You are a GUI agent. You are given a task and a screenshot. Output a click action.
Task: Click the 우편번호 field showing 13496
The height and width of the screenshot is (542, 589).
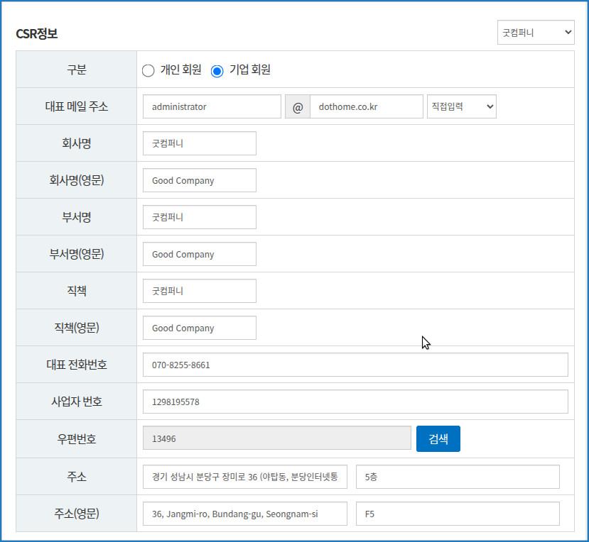point(277,438)
